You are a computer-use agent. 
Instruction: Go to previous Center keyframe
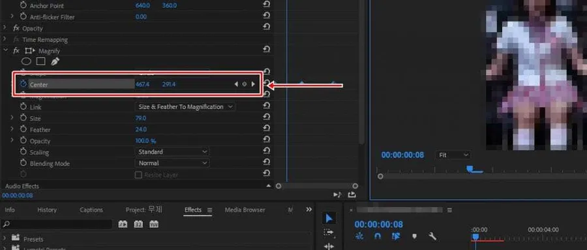tap(236, 84)
